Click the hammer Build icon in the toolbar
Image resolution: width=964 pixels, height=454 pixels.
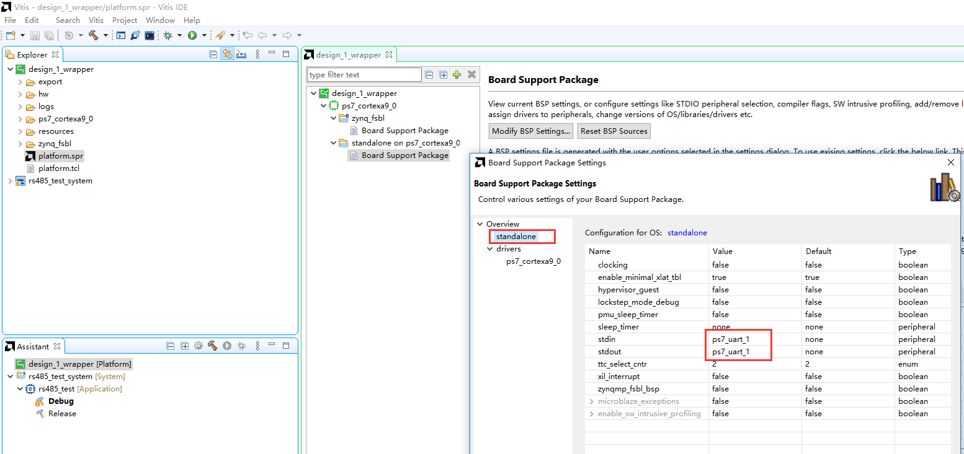pos(94,35)
